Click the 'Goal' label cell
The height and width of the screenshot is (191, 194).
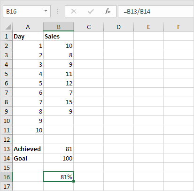[28, 158]
